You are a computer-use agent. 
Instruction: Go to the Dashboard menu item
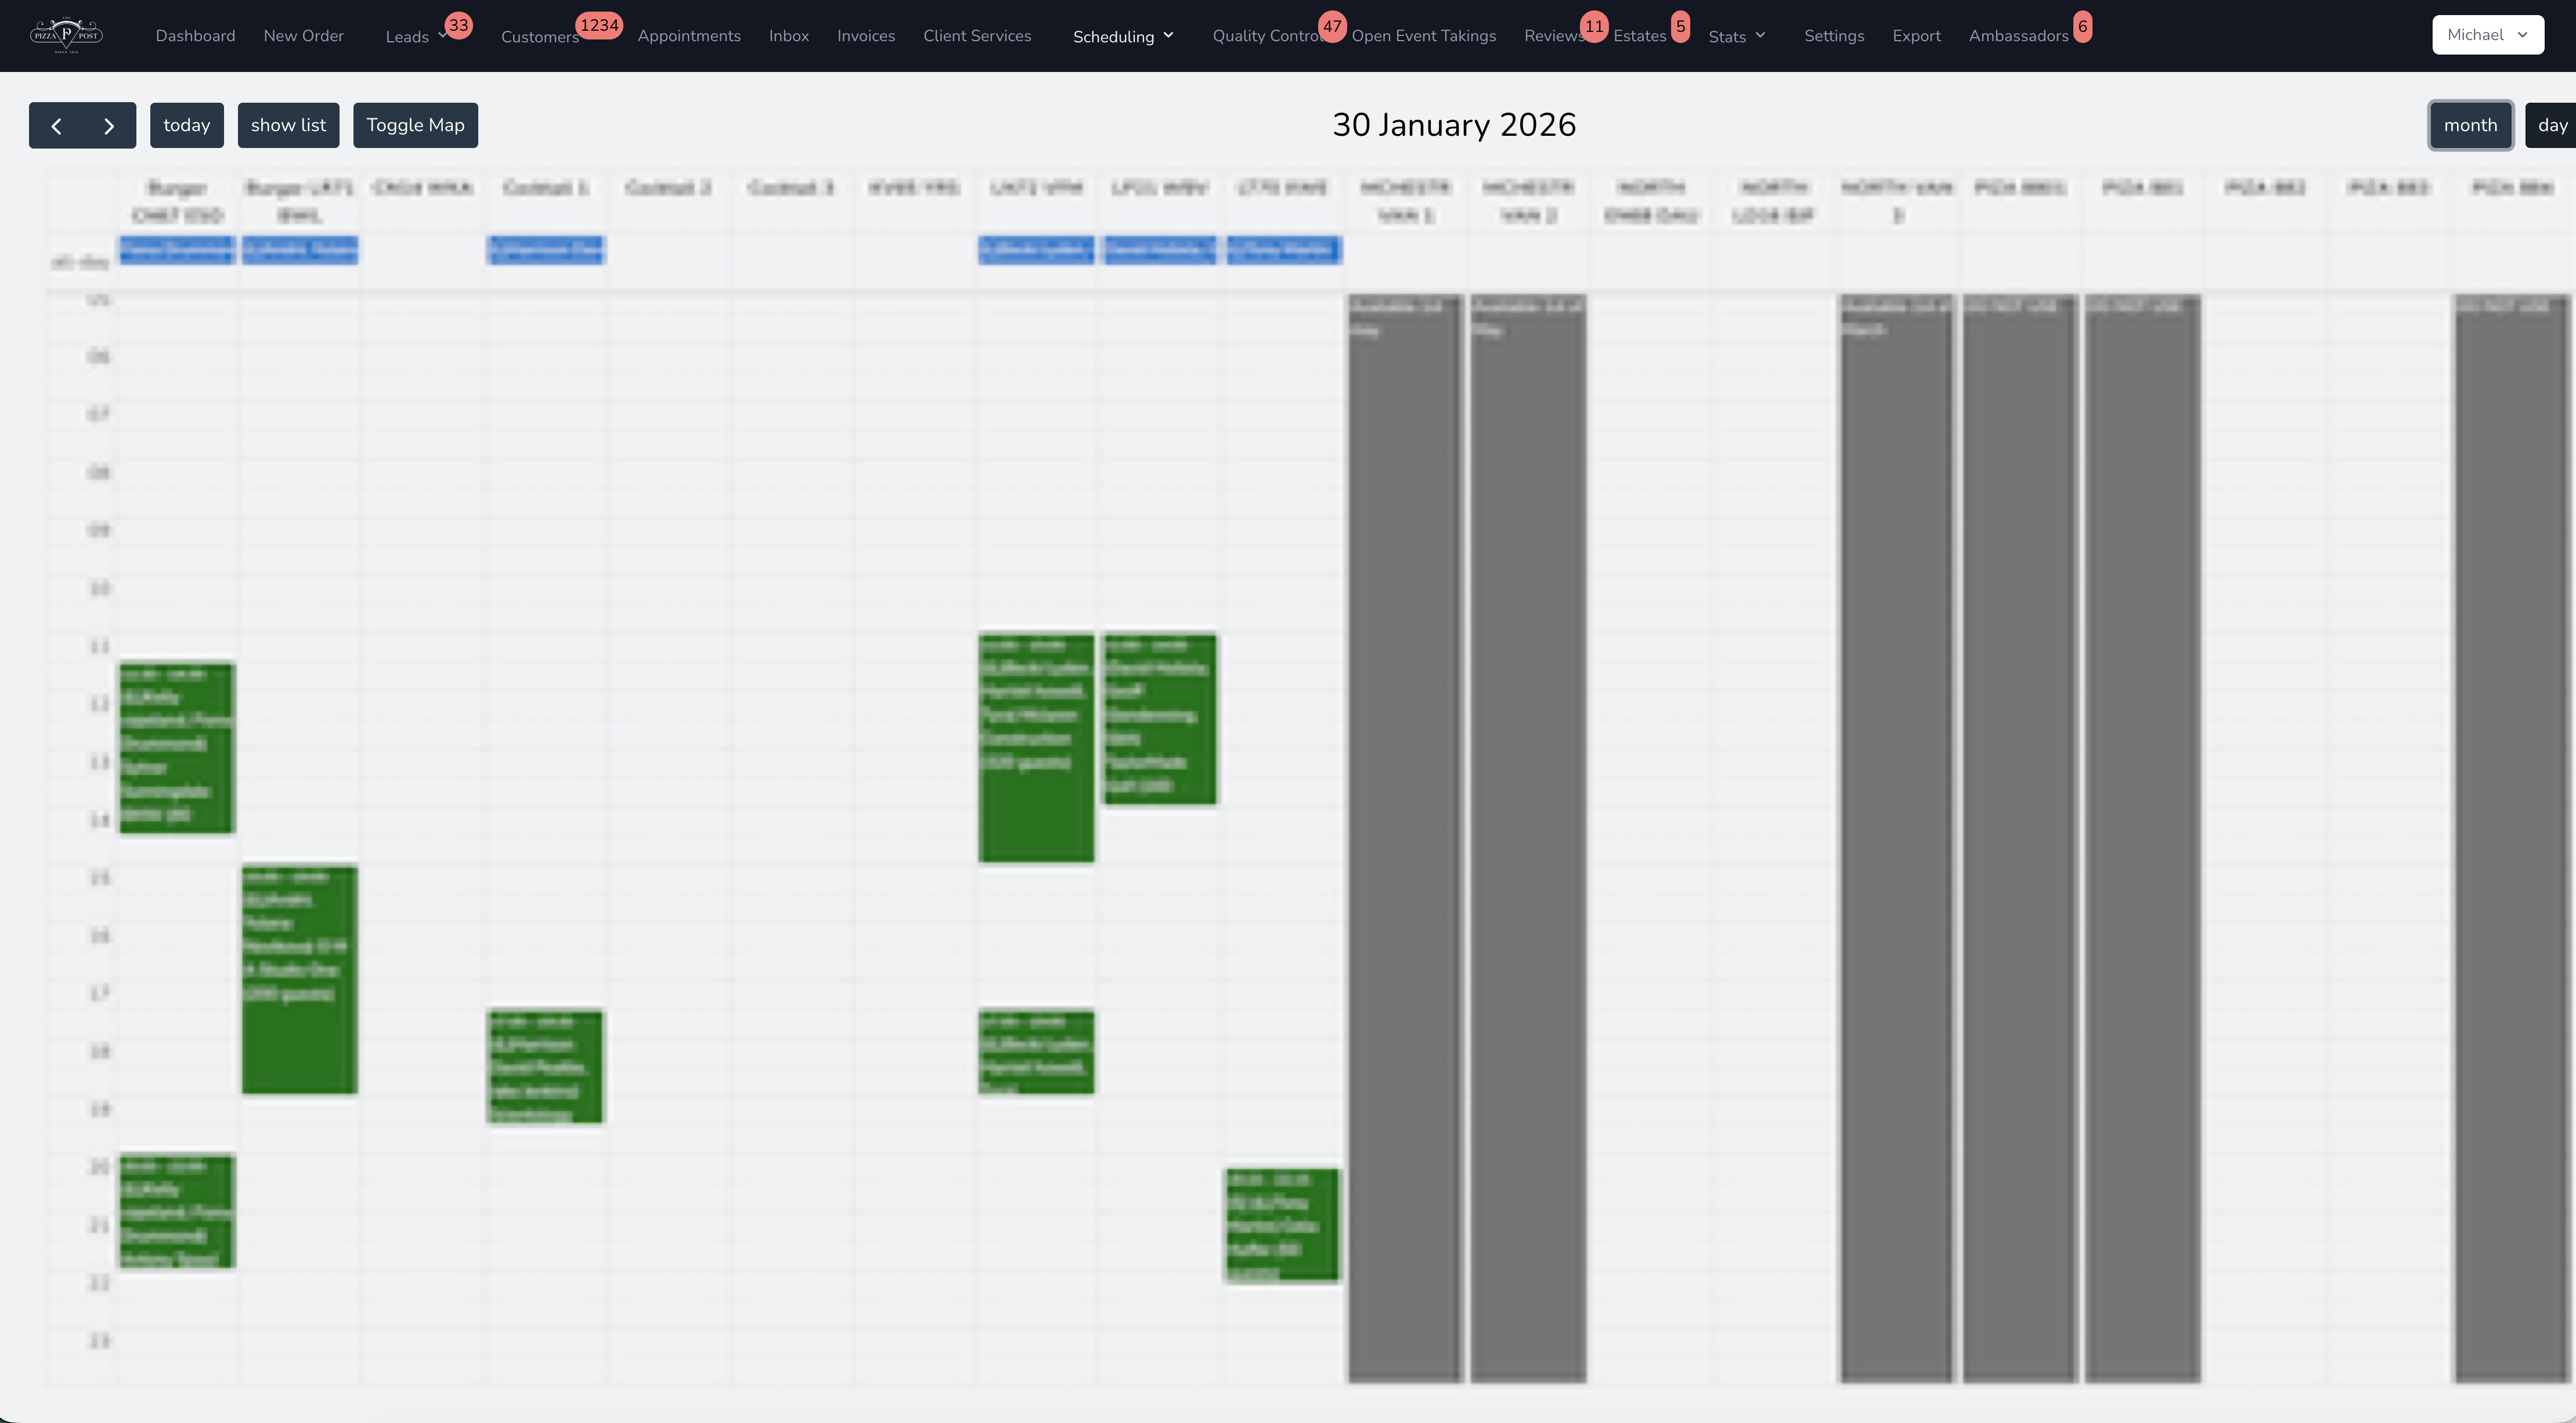point(195,35)
